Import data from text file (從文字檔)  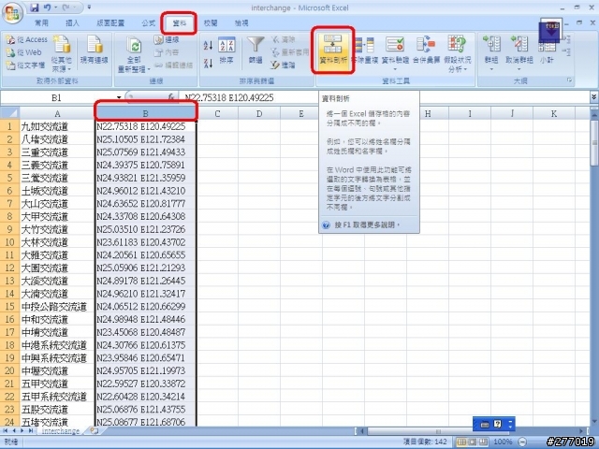[x=25, y=65]
